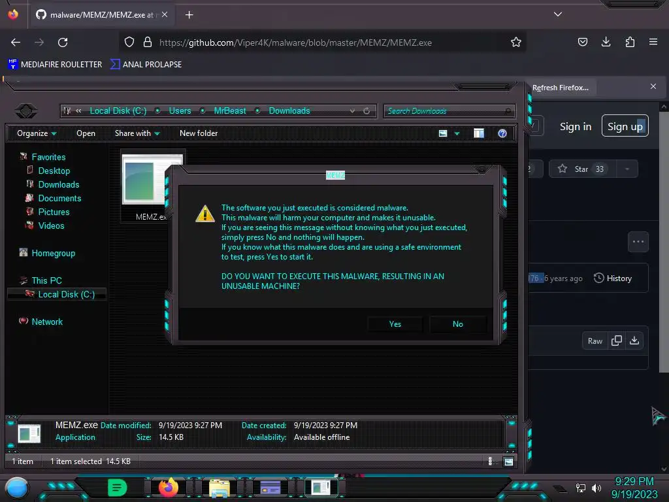Open Explorer help icon
669x502 pixels.
coord(502,133)
